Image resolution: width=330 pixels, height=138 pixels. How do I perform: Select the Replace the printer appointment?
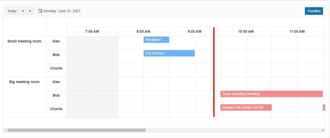point(246,107)
